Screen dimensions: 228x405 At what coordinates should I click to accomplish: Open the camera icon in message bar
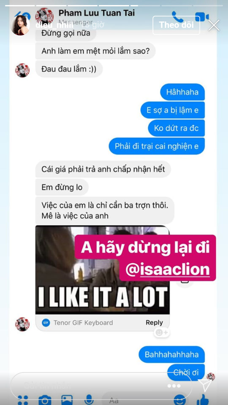pos(45,400)
